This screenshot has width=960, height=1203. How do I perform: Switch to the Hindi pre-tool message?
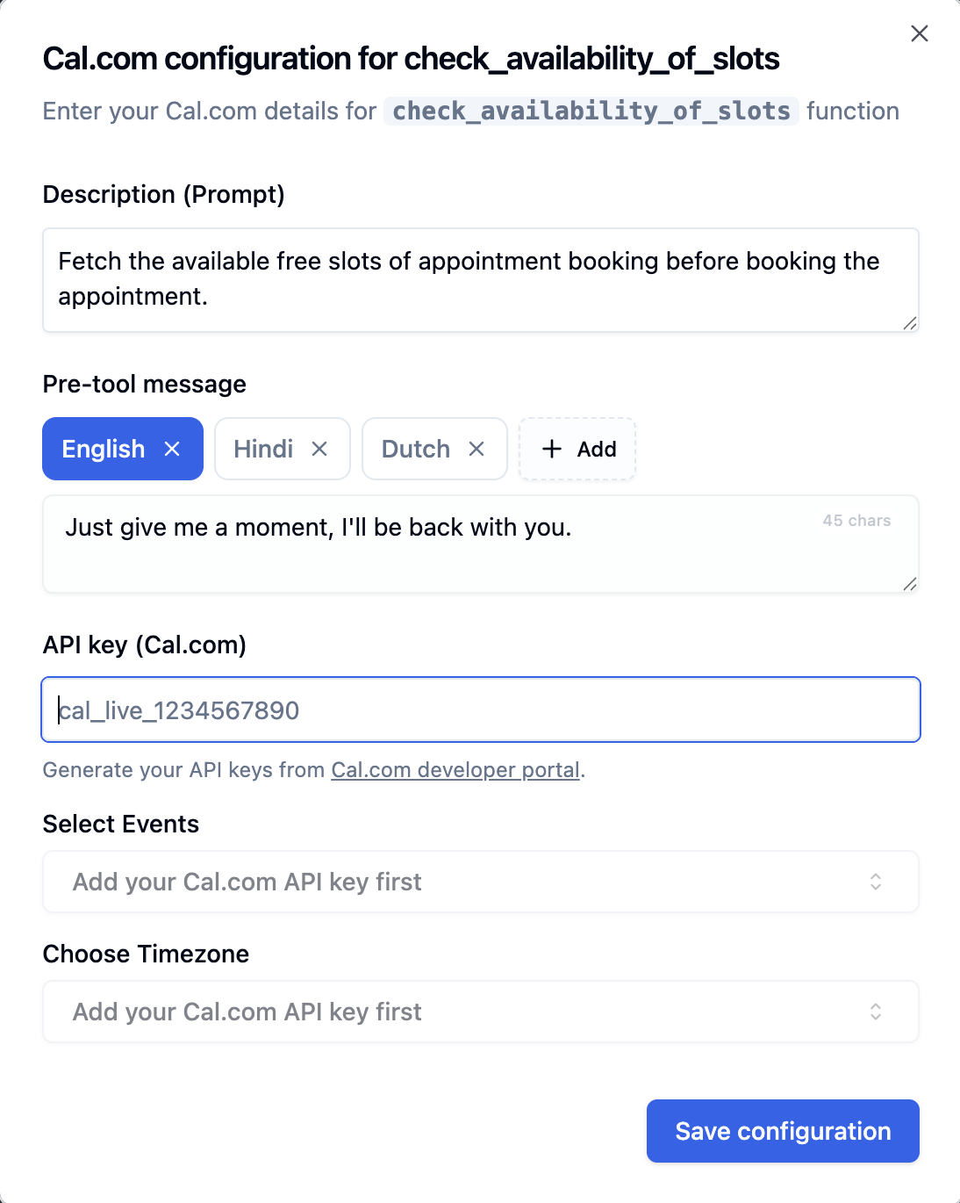(262, 449)
